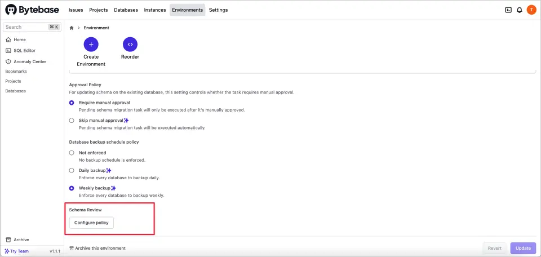Image resolution: width=541 pixels, height=257 pixels.
Task: Select Require manual approval option
Action: tap(72, 103)
